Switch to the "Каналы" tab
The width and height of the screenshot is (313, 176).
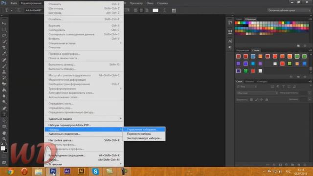coord(249,82)
